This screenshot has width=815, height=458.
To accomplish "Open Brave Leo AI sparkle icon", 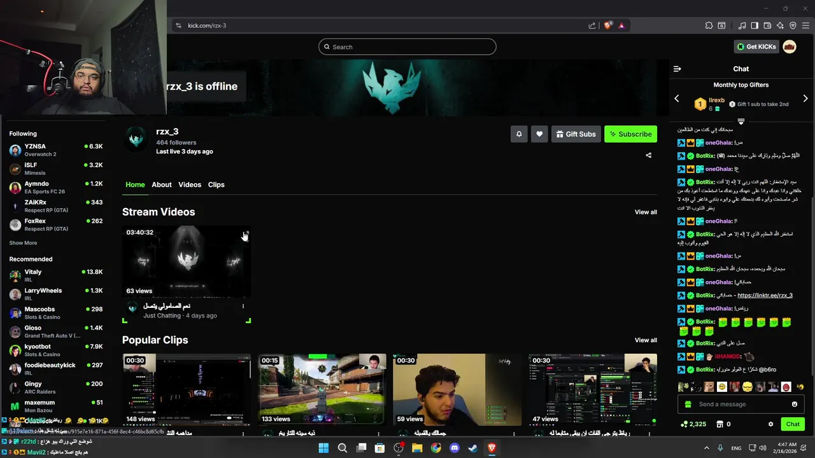I will pyautogui.click(x=780, y=25).
